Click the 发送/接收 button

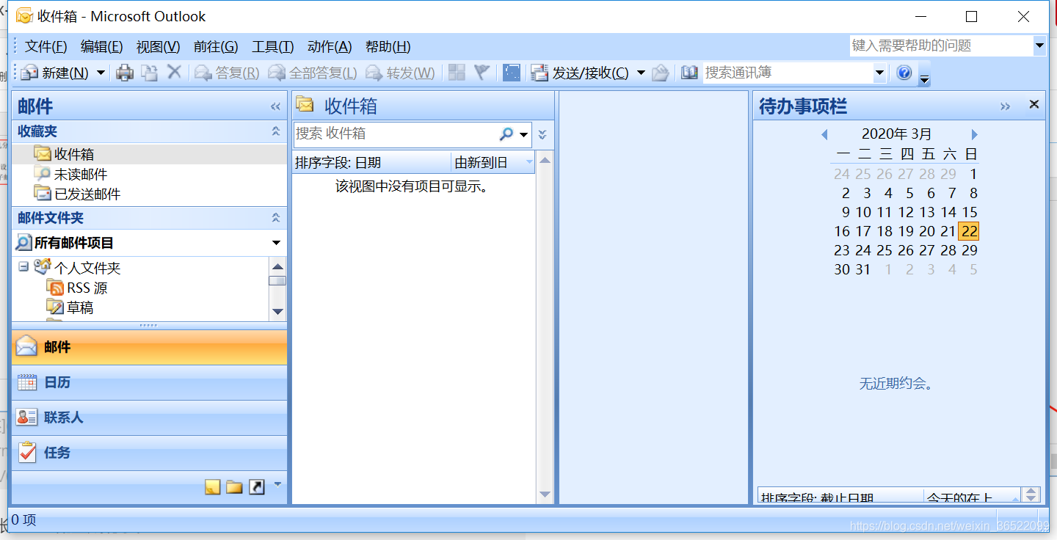pos(580,73)
